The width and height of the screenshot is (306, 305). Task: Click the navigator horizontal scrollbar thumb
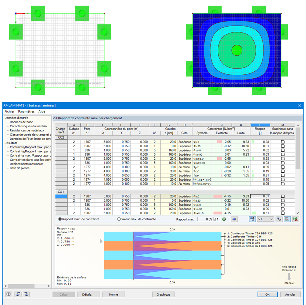point(21,286)
